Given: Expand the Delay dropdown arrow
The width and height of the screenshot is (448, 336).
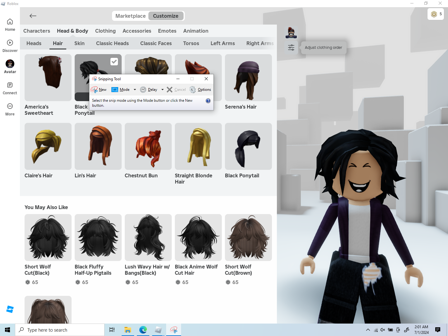Looking at the screenshot, I should point(162,90).
